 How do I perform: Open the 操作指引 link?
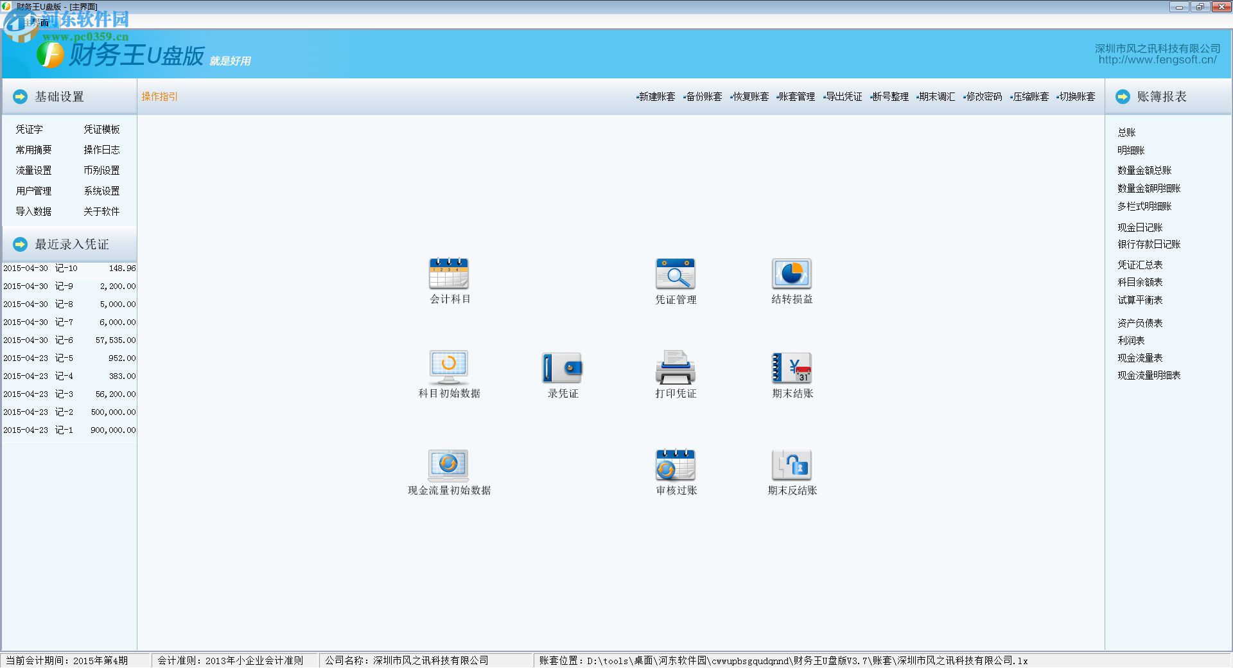coord(159,97)
